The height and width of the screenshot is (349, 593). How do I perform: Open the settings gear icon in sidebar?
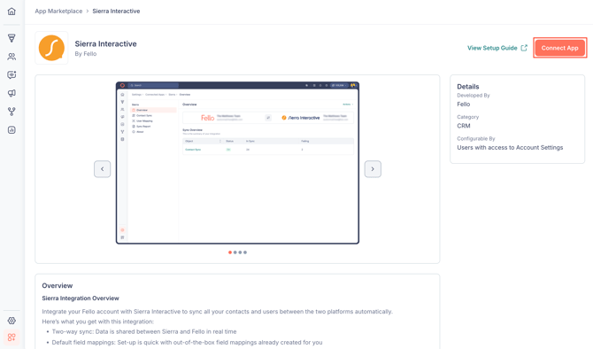click(x=12, y=321)
